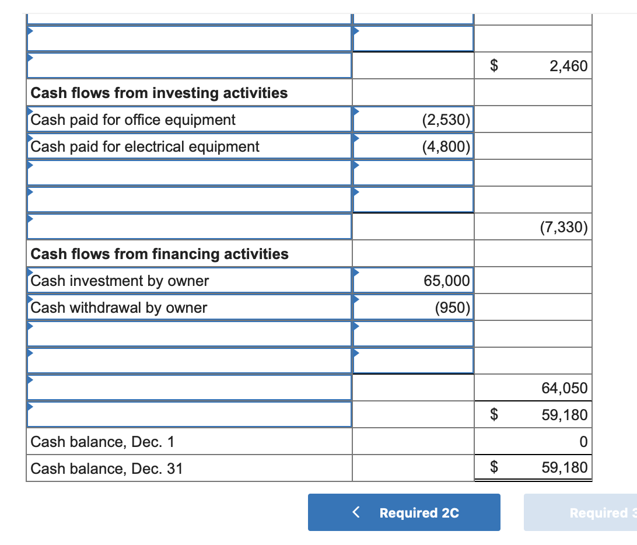
Task: Click the Required 2C button
Action: (404, 512)
